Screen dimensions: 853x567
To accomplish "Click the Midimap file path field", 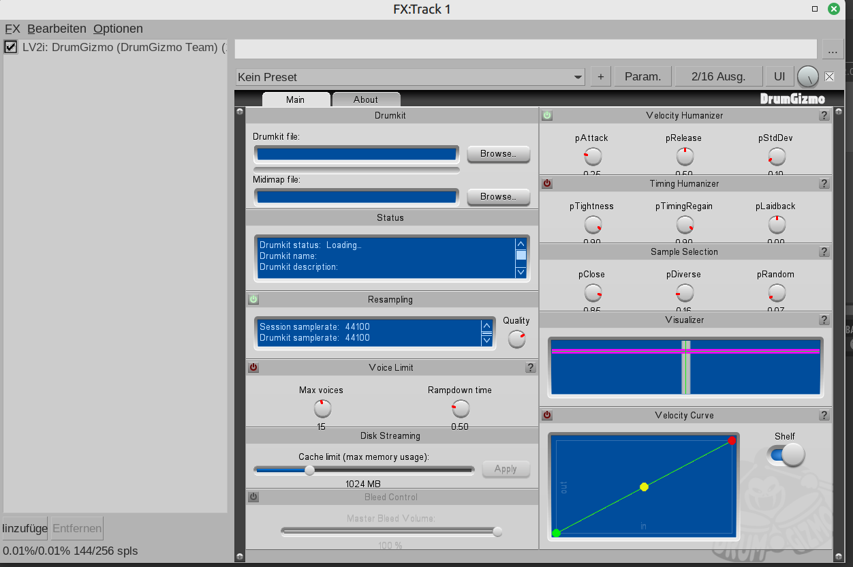I will 356,197.
